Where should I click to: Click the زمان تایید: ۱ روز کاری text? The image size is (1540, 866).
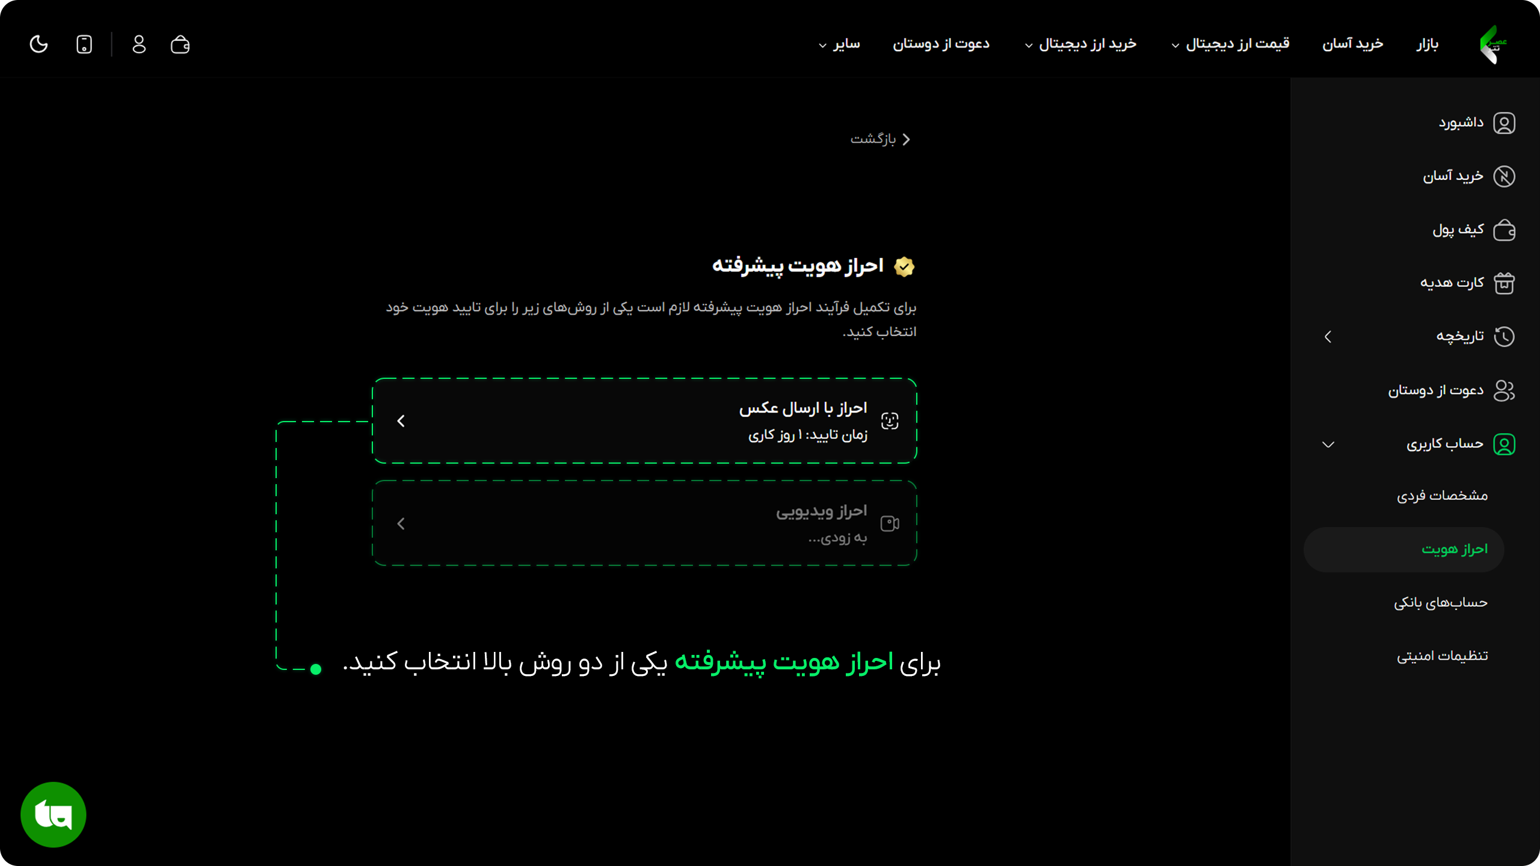click(x=807, y=435)
